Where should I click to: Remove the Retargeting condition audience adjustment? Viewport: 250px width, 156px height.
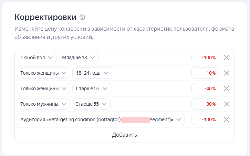[x=226, y=119]
